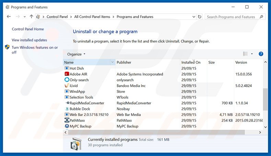Screen dimensions: 271x156
Task: Click the Bandoo Media Inc publisher cell
Action: [131, 86]
